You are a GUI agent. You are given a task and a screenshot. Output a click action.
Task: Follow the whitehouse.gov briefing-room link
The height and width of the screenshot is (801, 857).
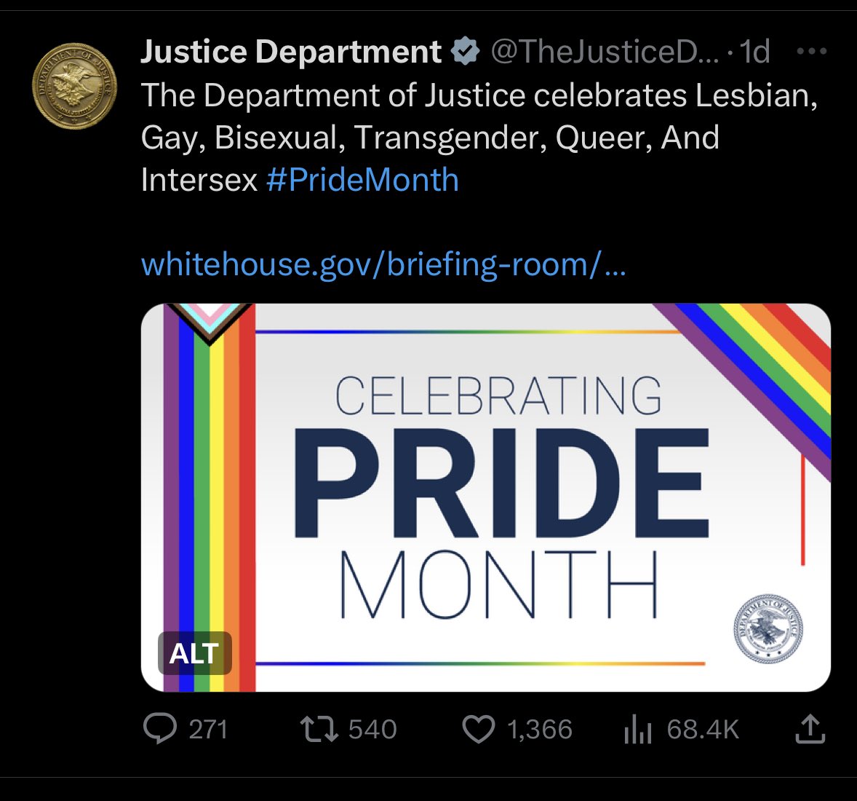(x=383, y=264)
